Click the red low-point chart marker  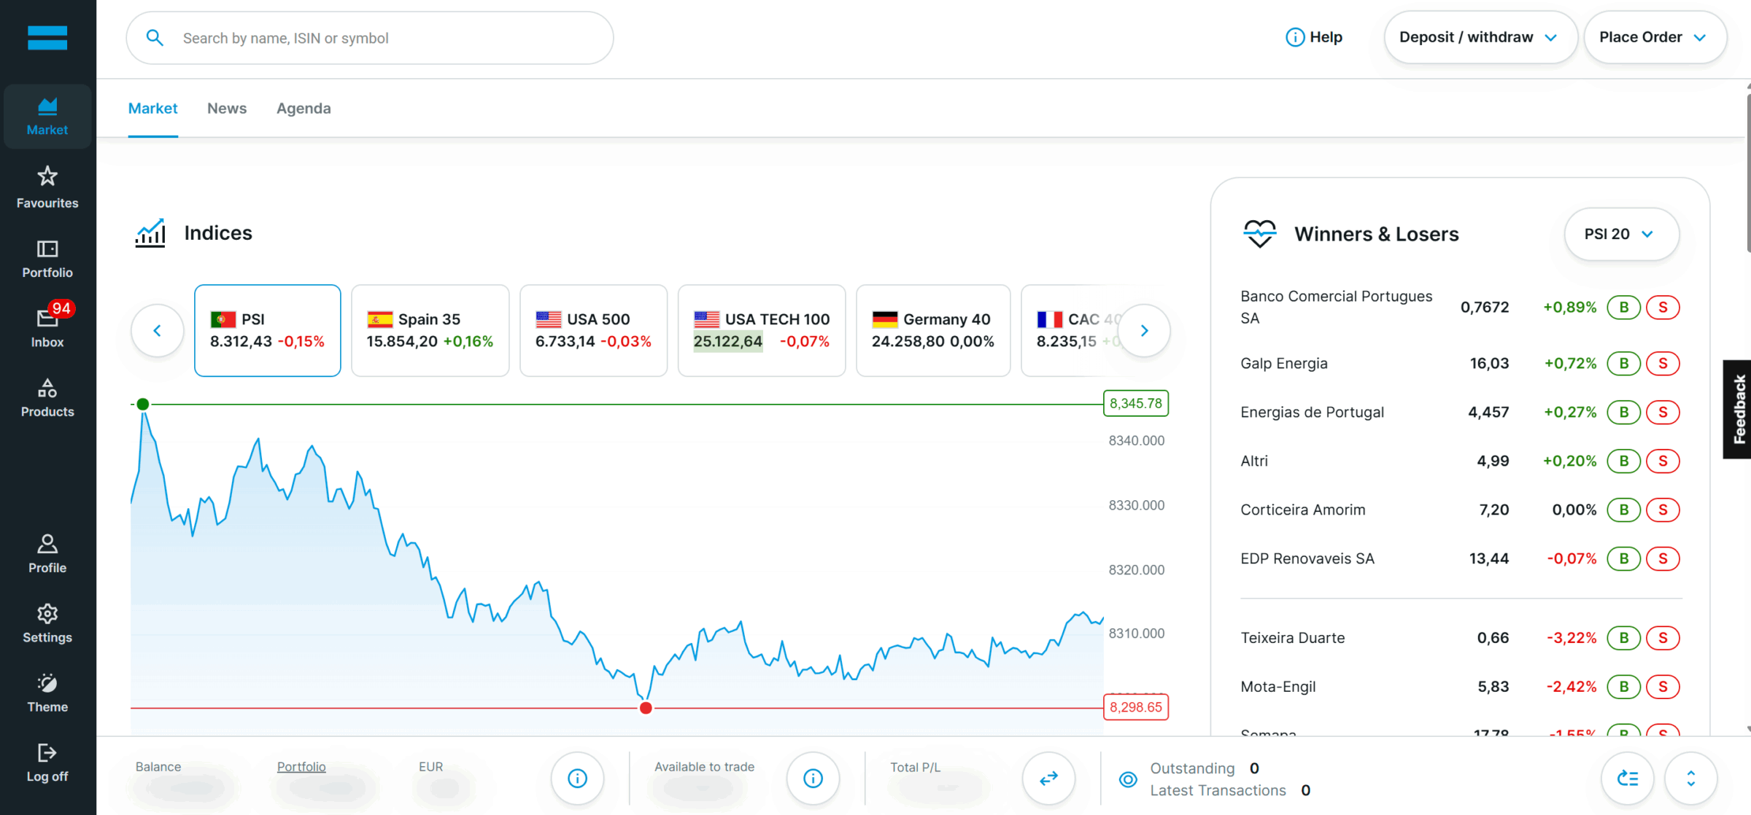[x=646, y=708]
